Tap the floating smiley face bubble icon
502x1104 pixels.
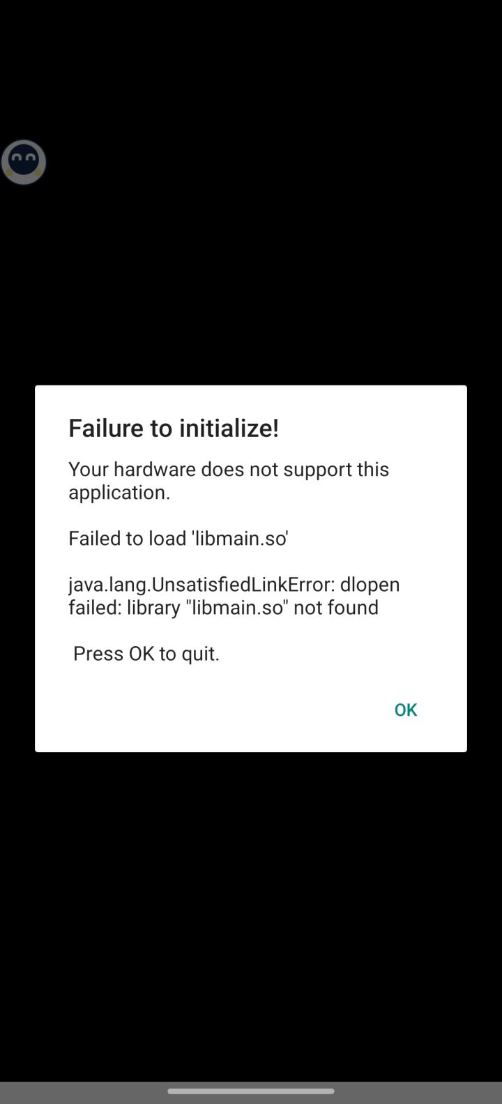tap(24, 162)
